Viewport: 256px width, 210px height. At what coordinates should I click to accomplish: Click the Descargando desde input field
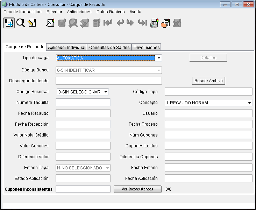108,81
